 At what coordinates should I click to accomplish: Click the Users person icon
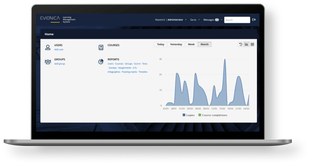tap(48, 47)
